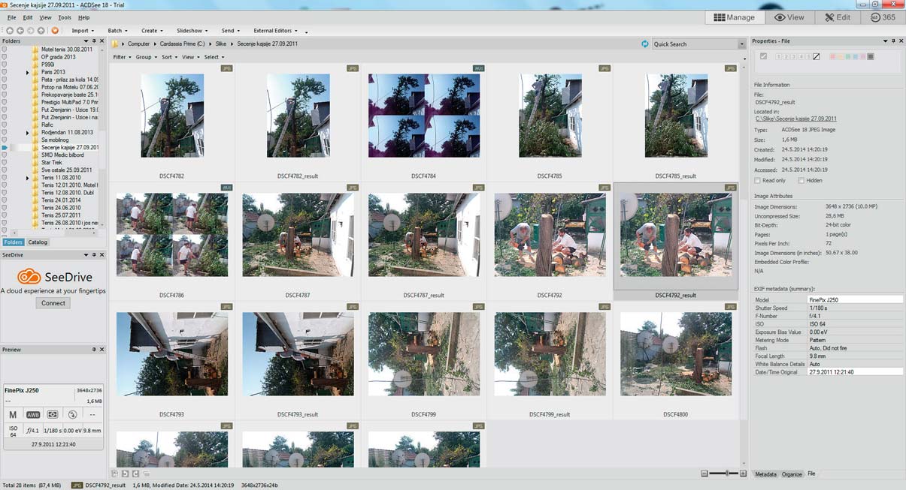This screenshot has width=906, height=490.
Task: Click zoom in plus icon near thumbnail slider
Action: click(744, 473)
